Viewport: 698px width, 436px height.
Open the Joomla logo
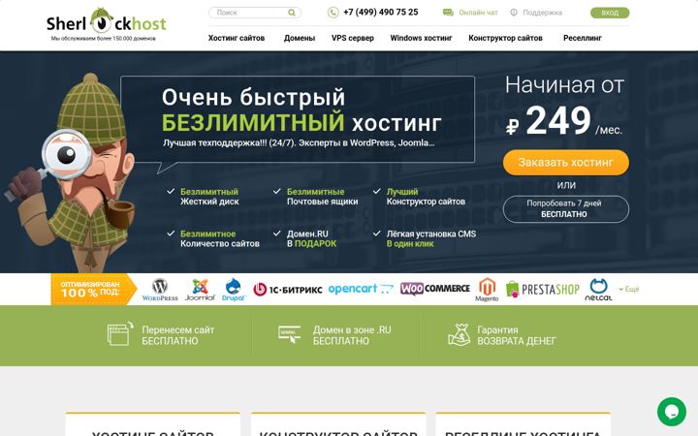click(x=200, y=290)
